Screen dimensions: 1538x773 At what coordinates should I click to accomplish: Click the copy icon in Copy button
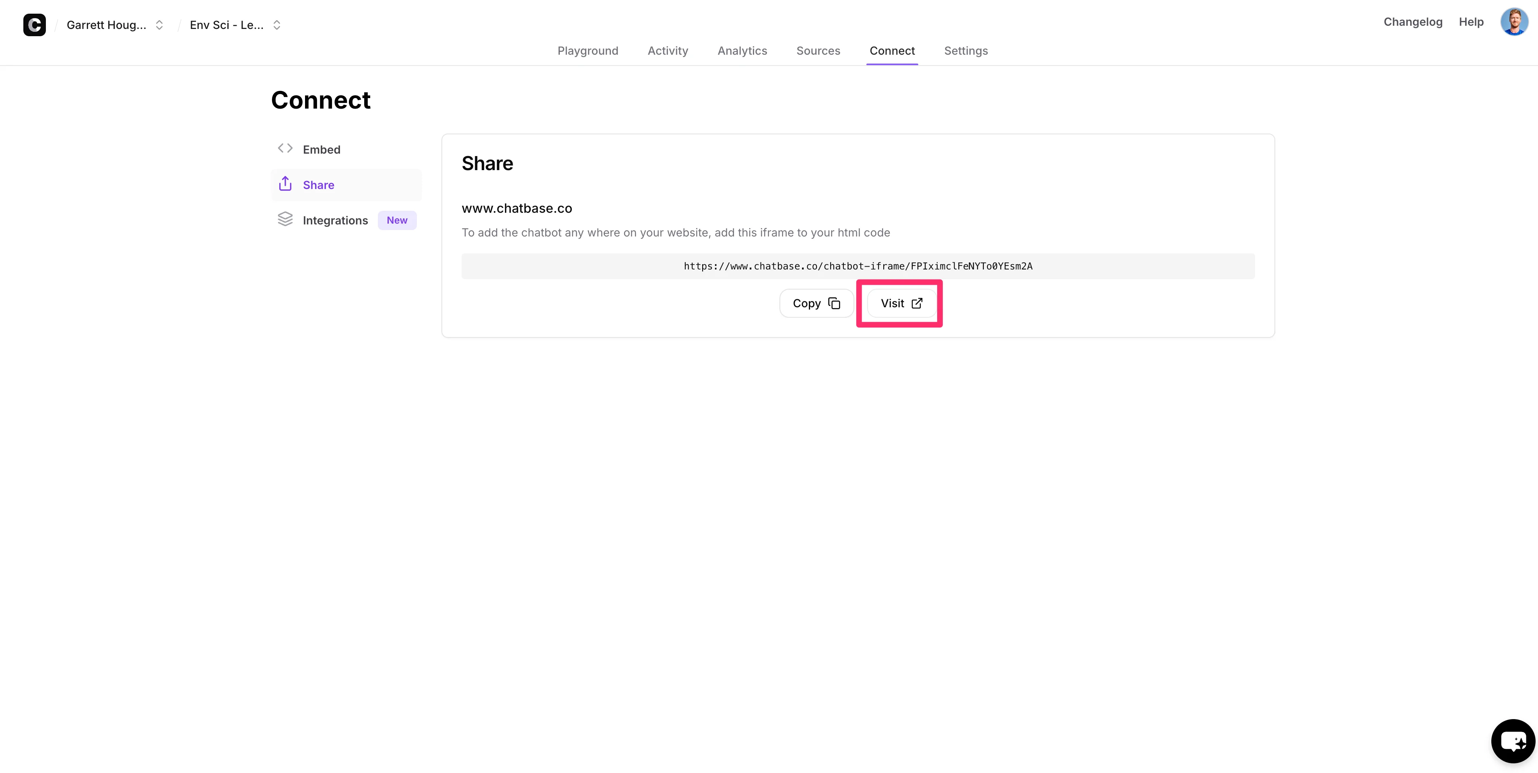[834, 303]
